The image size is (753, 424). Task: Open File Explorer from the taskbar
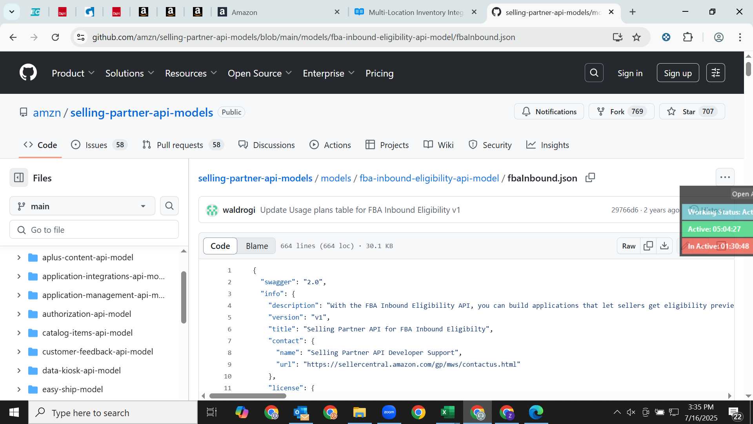pyautogui.click(x=359, y=412)
